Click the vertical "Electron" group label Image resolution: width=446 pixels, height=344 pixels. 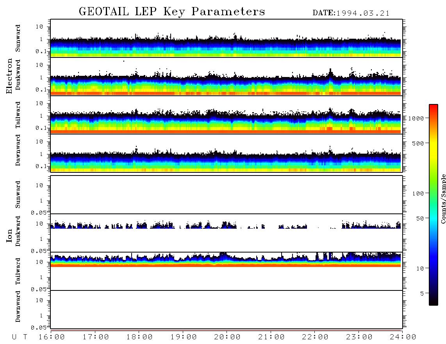[x=9, y=76]
